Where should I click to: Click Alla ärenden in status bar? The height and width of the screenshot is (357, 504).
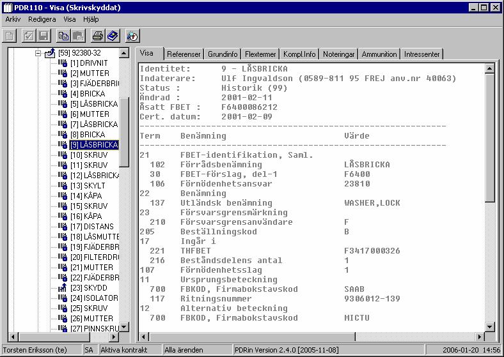pos(184,349)
